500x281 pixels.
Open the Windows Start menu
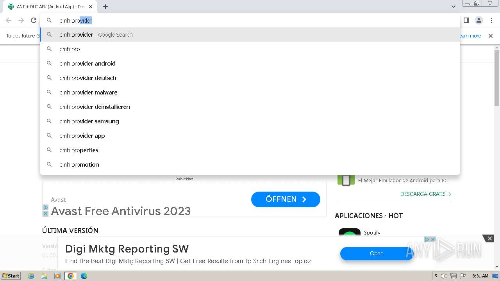point(11,276)
